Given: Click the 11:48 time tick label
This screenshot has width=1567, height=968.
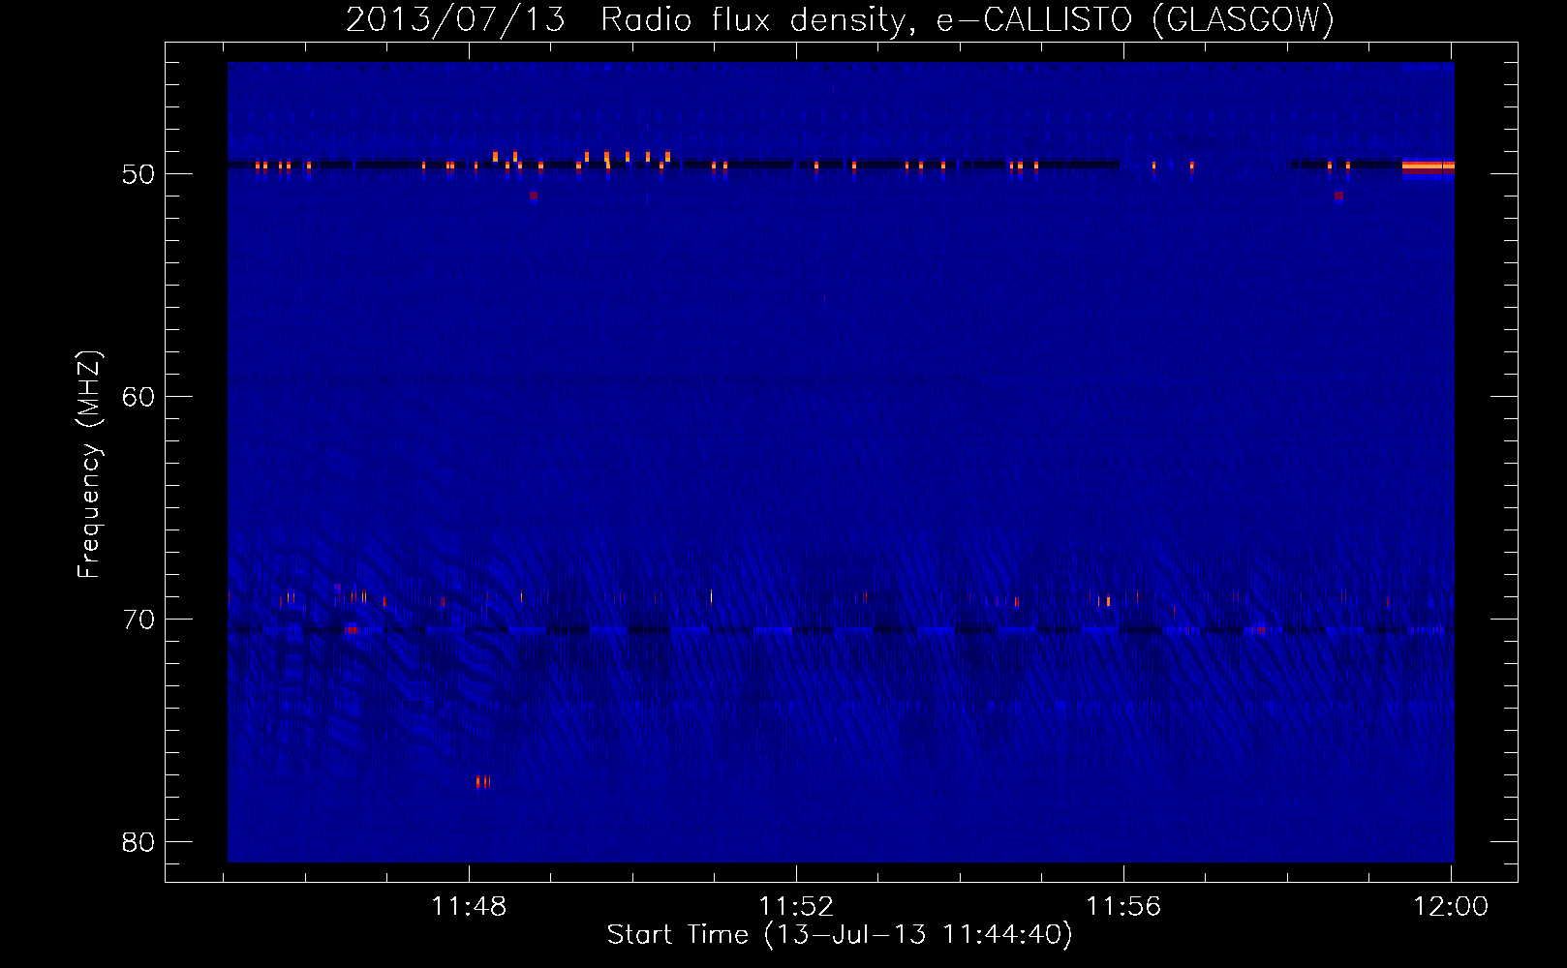Looking at the screenshot, I should [469, 907].
